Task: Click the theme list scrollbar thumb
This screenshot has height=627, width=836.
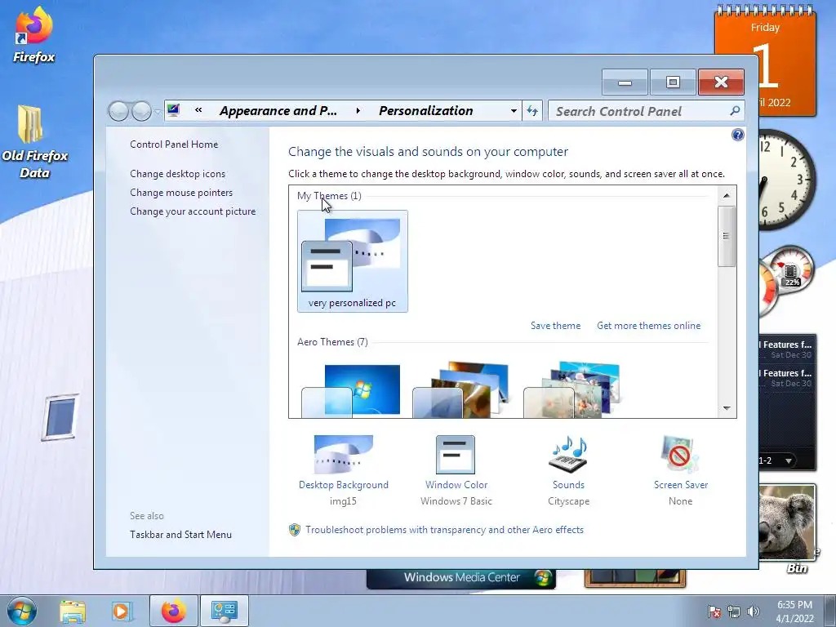Action: click(726, 236)
